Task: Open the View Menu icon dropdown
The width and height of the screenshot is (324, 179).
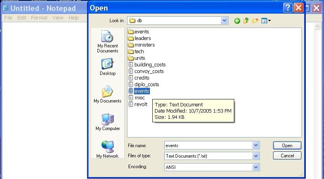Action: (x=266, y=21)
